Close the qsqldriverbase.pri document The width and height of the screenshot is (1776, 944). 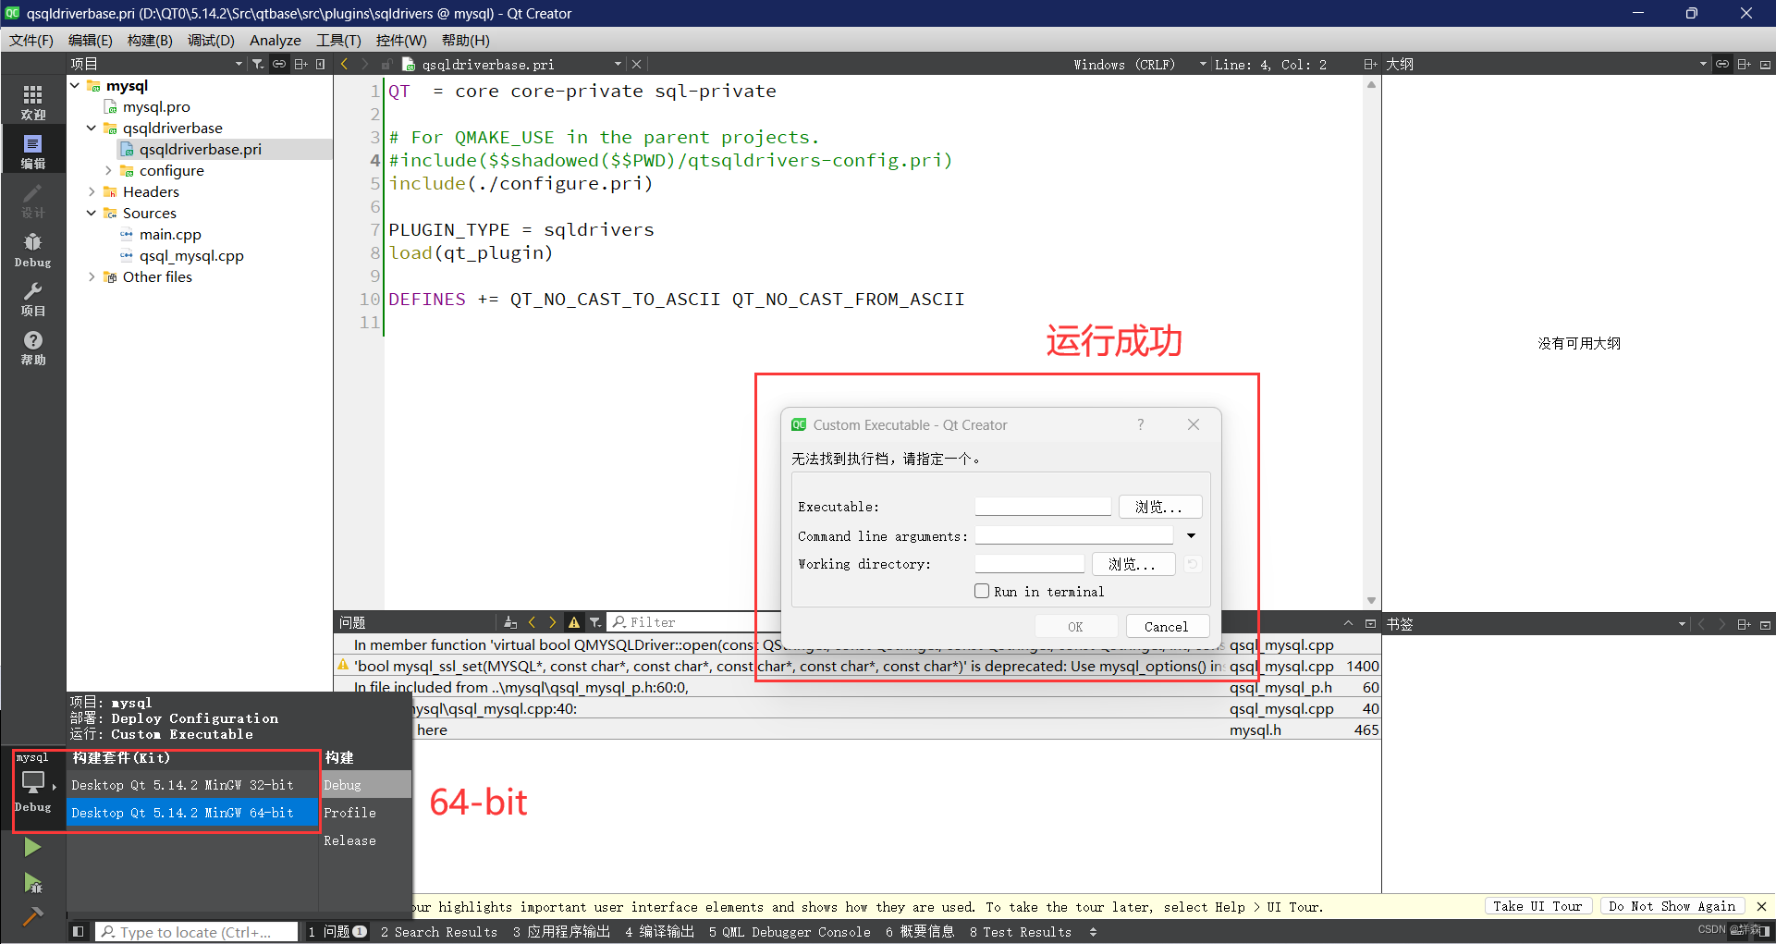[x=636, y=64]
